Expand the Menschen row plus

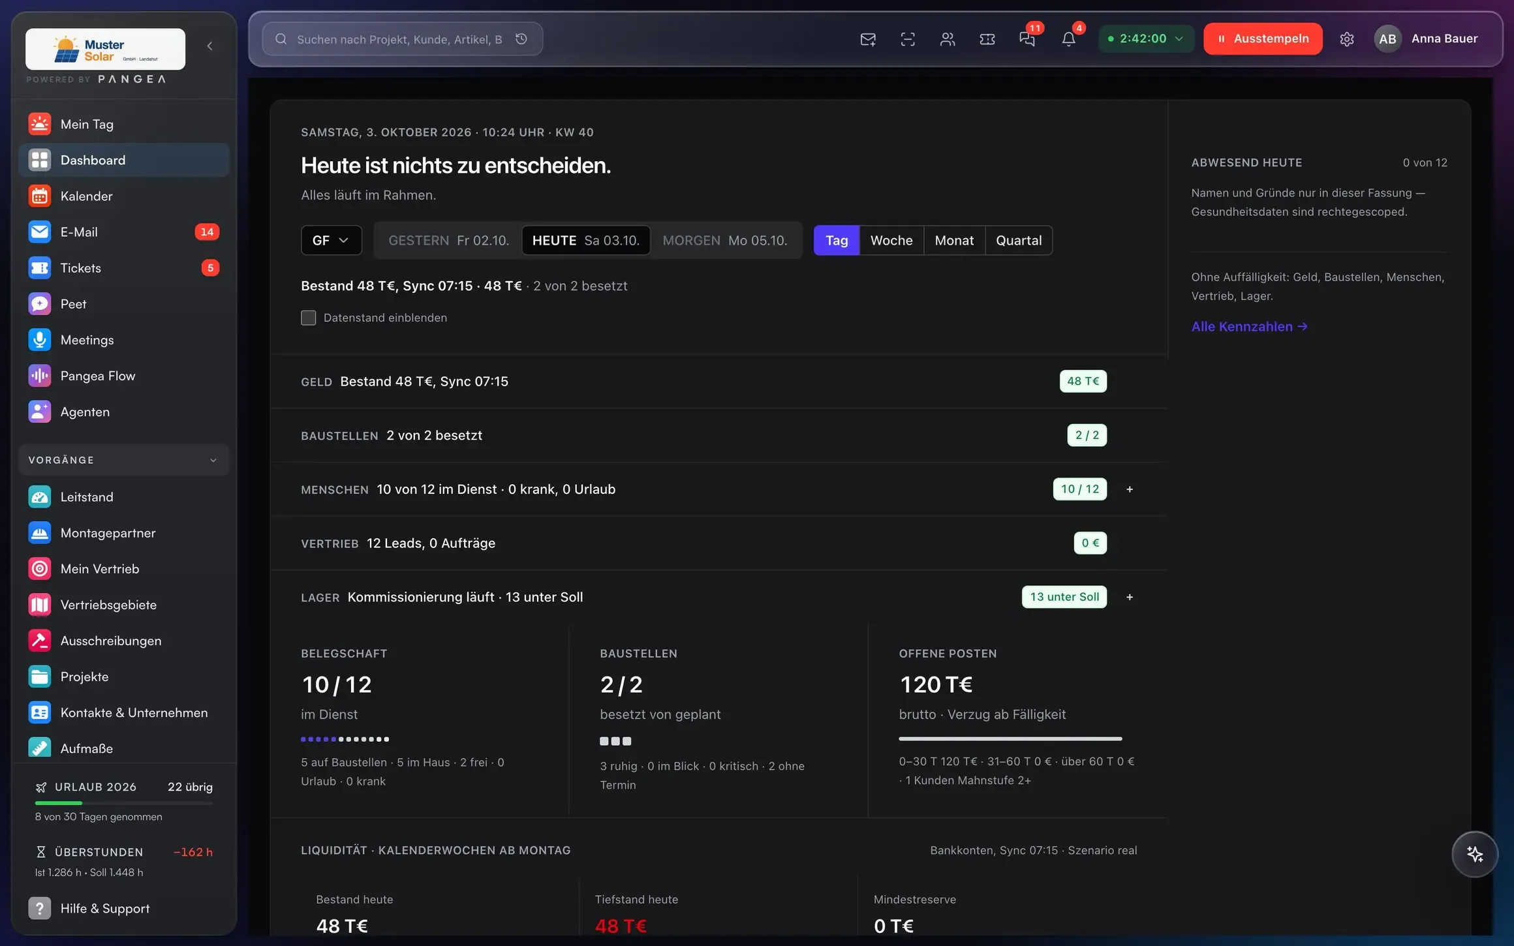coord(1130,489)
